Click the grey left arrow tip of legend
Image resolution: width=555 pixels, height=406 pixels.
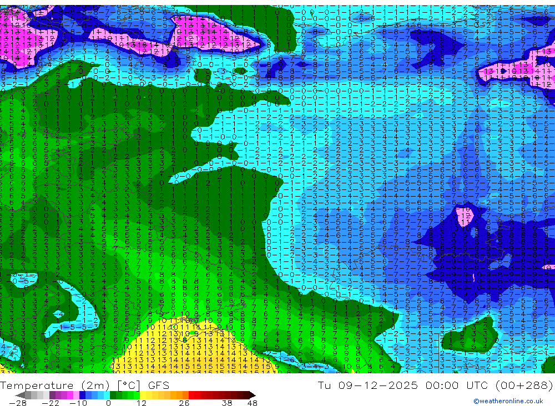click(x=20, y=395)
